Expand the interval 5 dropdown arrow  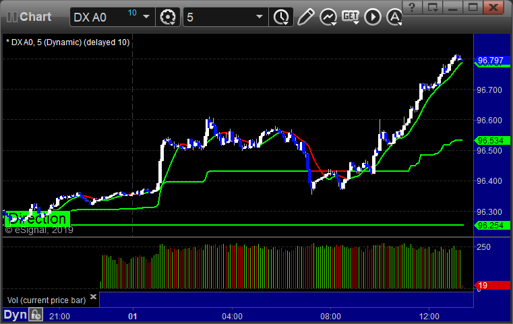pyautogui.click(x=260, y=17)
